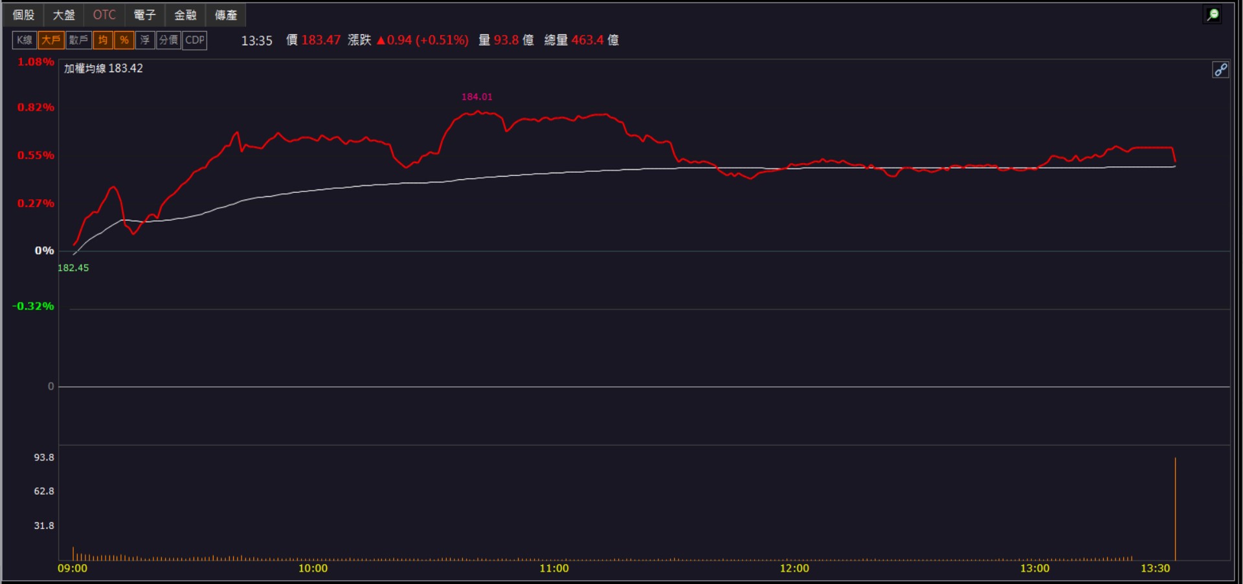Click the 182.45 low price marker
The height and width of the screenshot is (584, 1243).
pos(73,268)
